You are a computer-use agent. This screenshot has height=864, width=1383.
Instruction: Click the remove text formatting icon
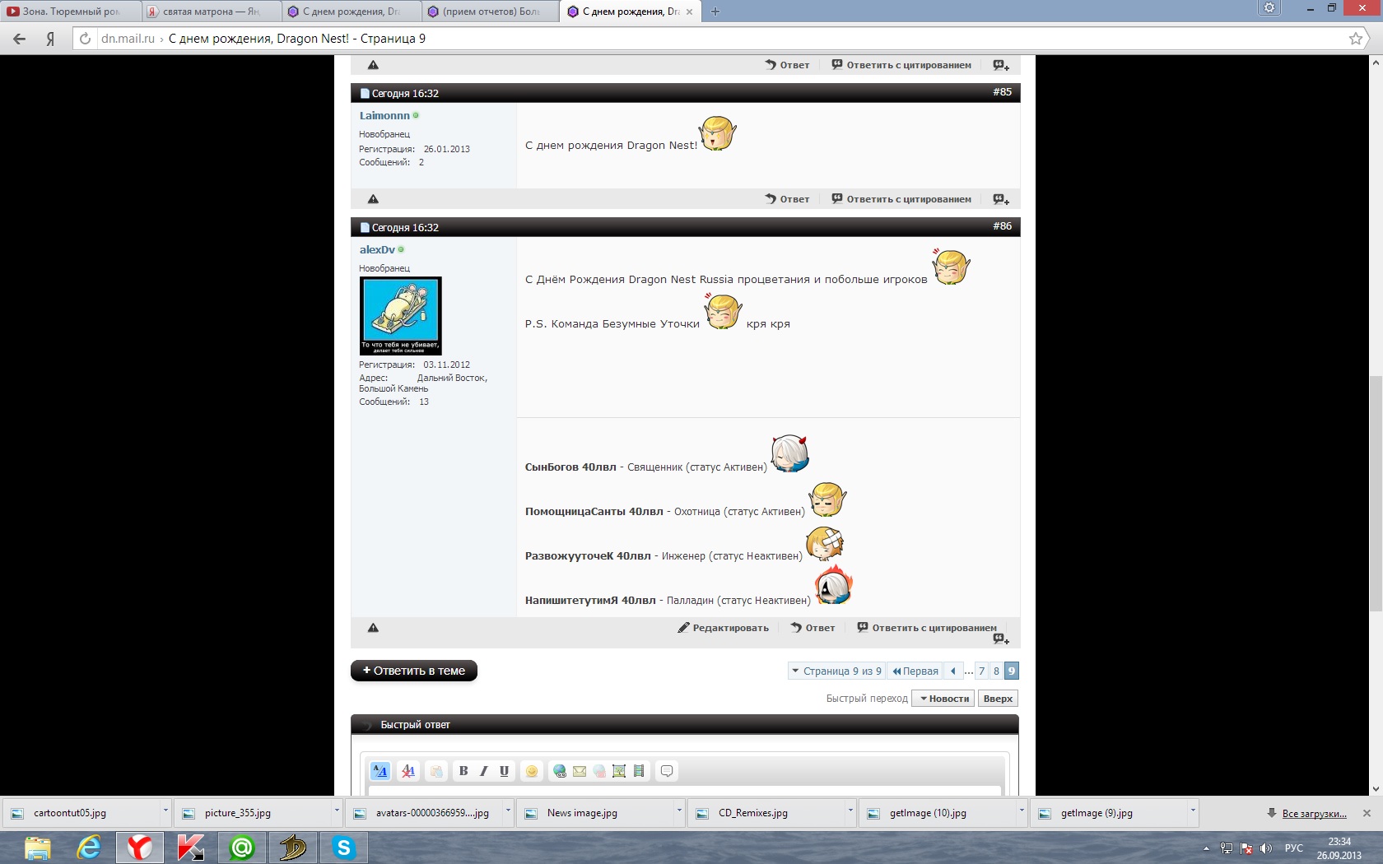[x=407, y=771]
